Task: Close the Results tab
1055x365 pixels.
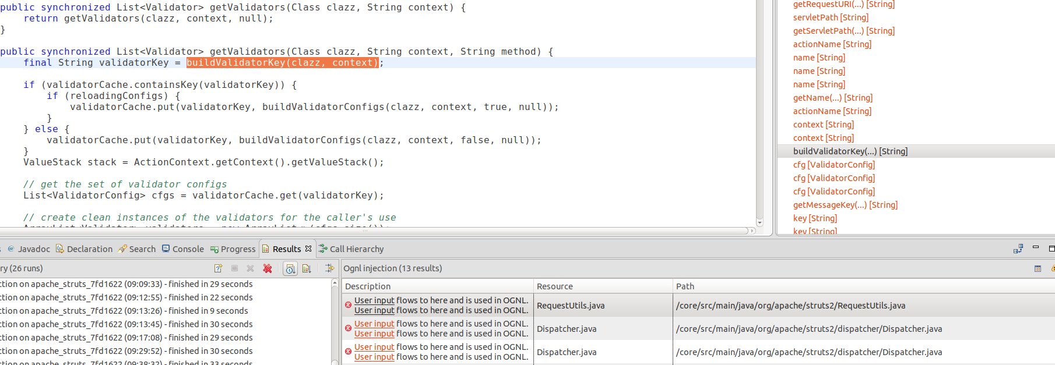Action: 308,249
